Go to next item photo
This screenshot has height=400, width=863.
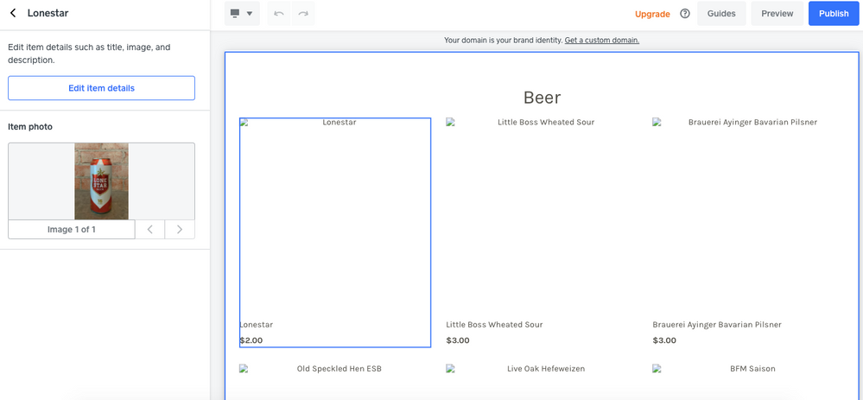pyautogui.click(x=180, y=230)
